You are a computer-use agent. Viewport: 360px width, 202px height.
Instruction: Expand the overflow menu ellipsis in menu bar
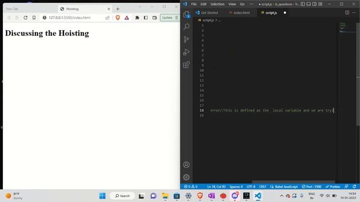(x=251, y=4)
